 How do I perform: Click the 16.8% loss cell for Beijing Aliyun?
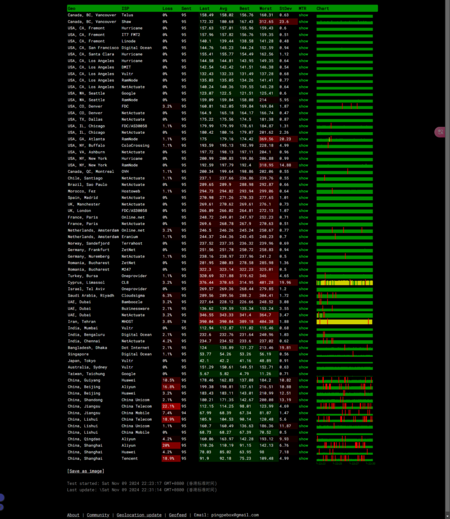171,387
